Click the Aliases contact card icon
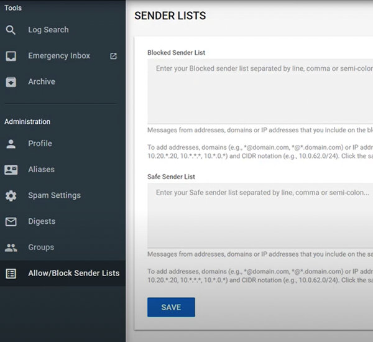 [x=11, y=170]
